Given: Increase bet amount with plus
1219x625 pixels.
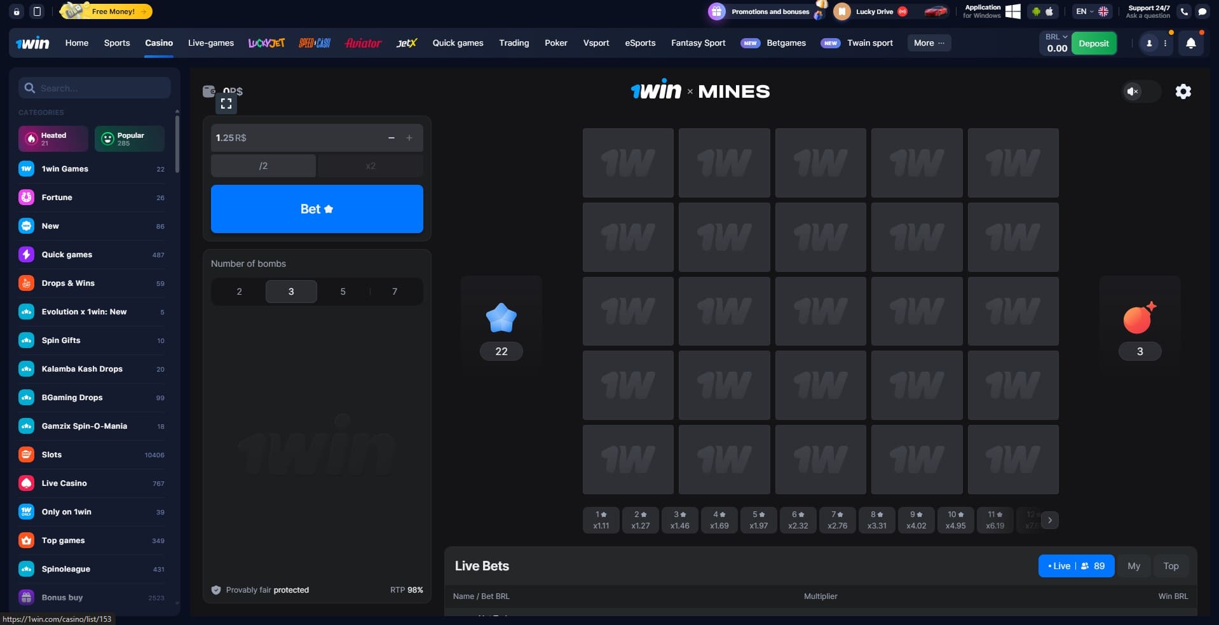Looking at the screenshot, I should click(409, 138).
